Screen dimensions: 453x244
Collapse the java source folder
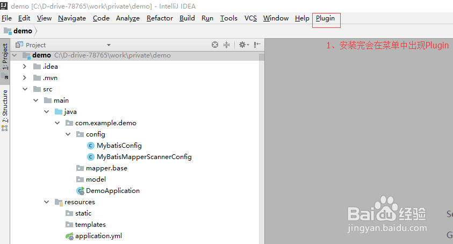(x=47, y=112)
